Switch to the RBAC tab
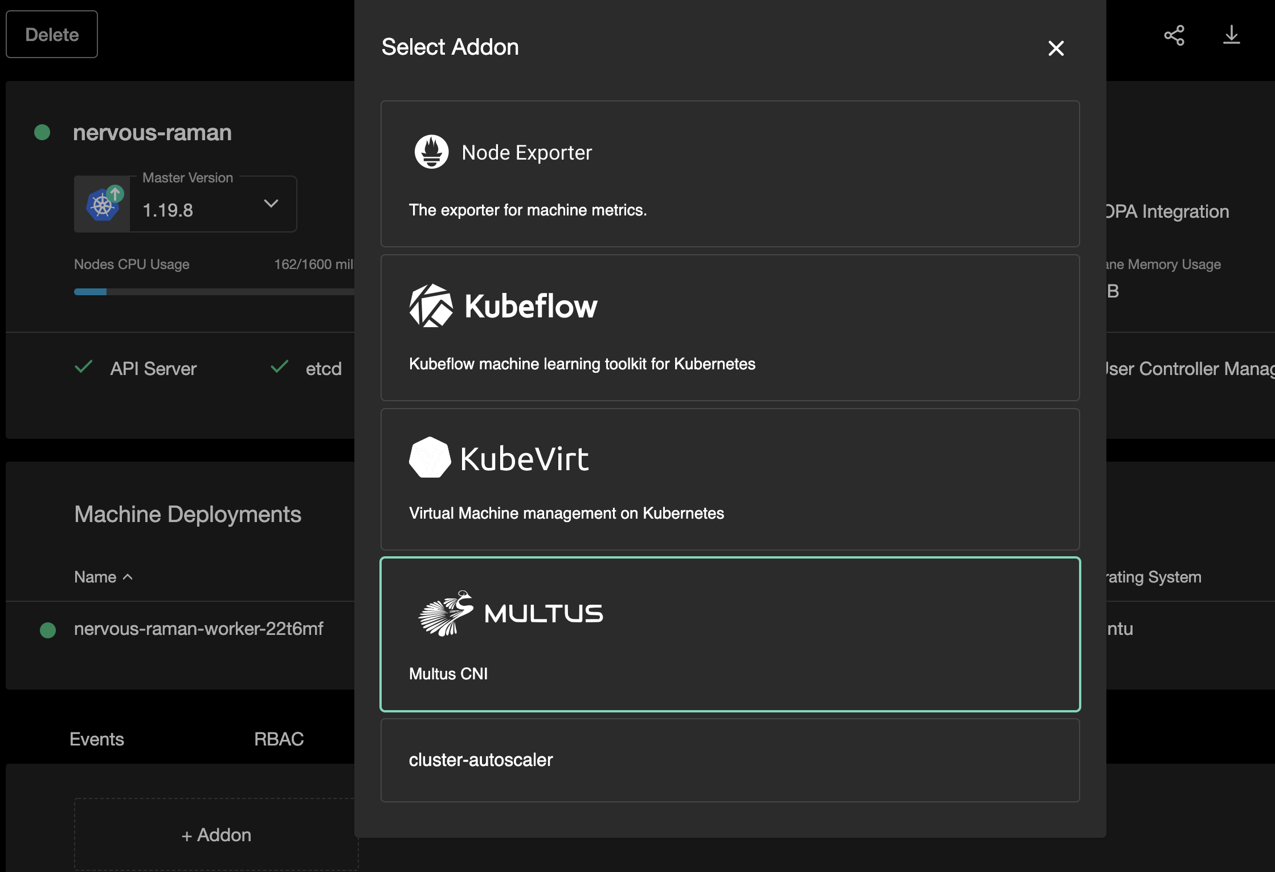1275x872 pixels. pyautogui.click(x=279, y=739)
